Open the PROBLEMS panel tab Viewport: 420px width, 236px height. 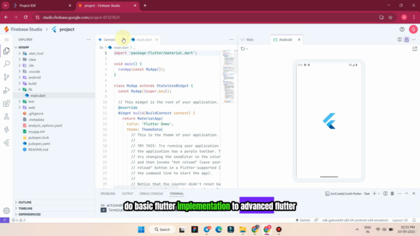108,193
